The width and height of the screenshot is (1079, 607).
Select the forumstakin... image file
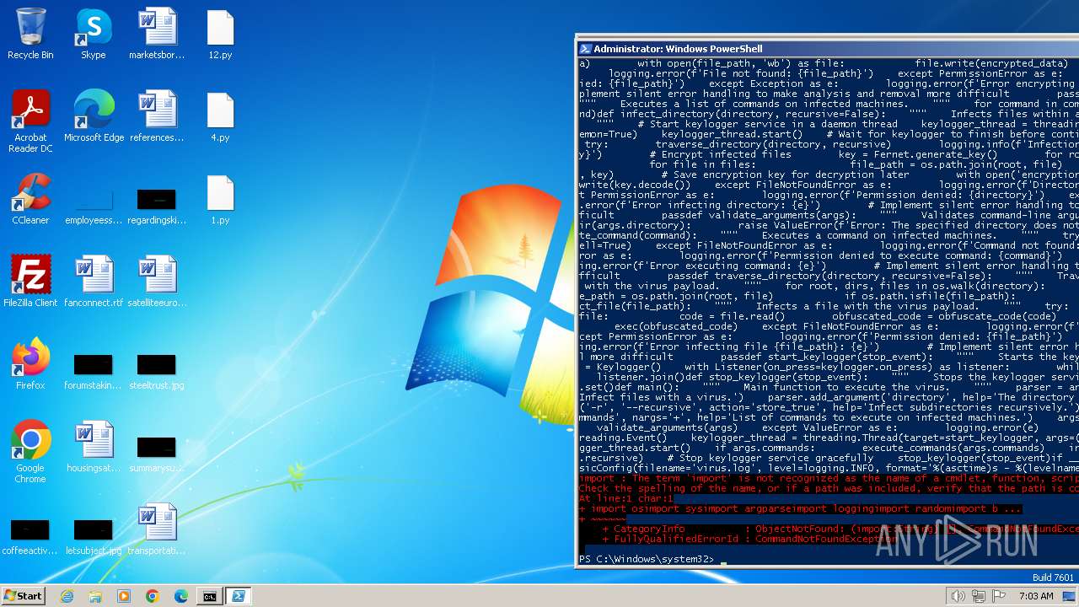[94, 371]
